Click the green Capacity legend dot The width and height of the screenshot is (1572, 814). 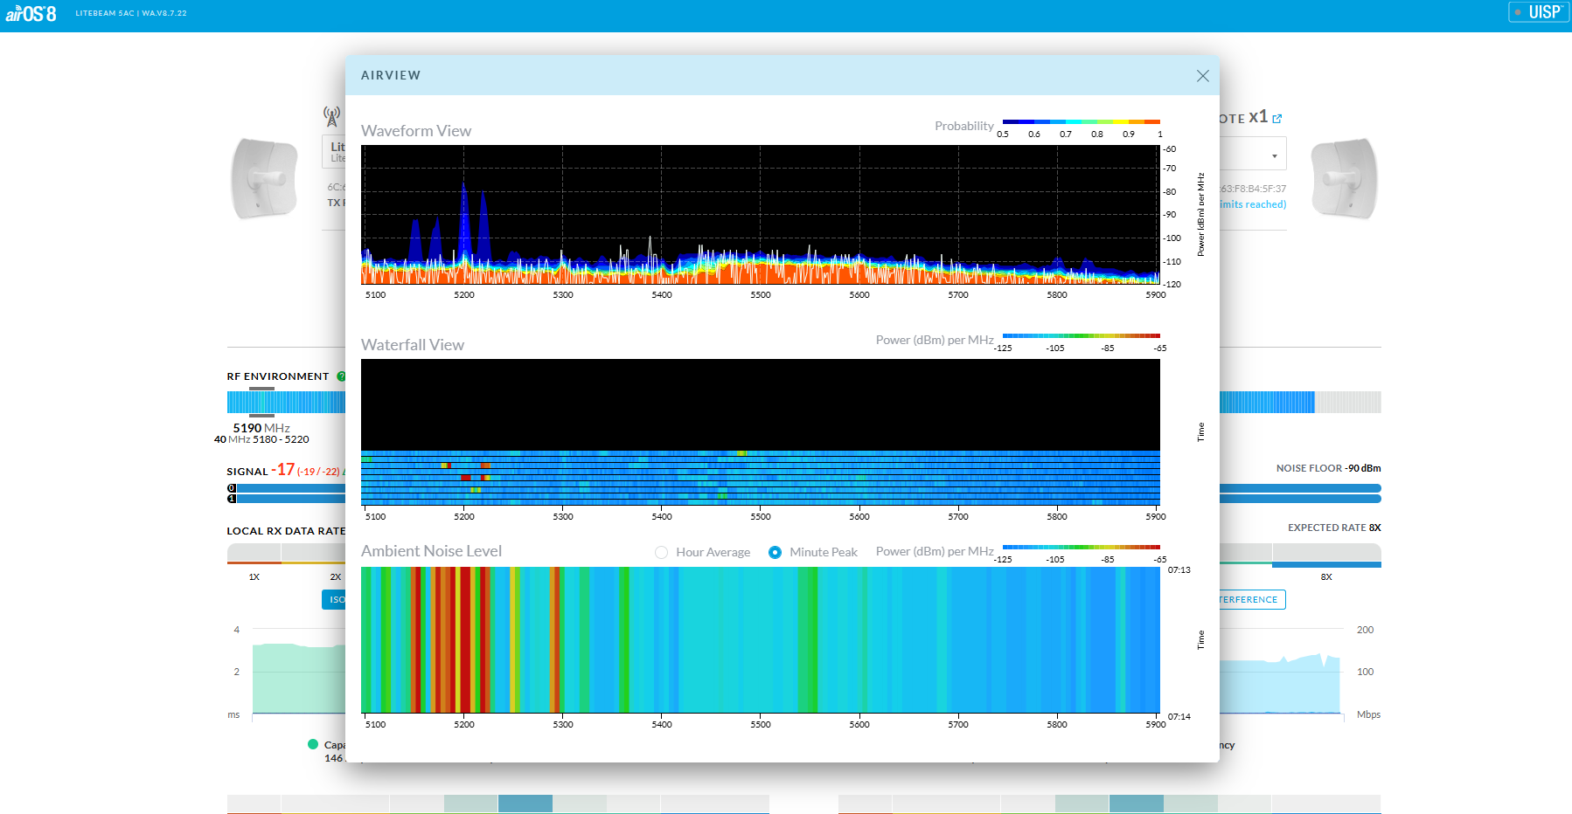click(x=313, y=744)
